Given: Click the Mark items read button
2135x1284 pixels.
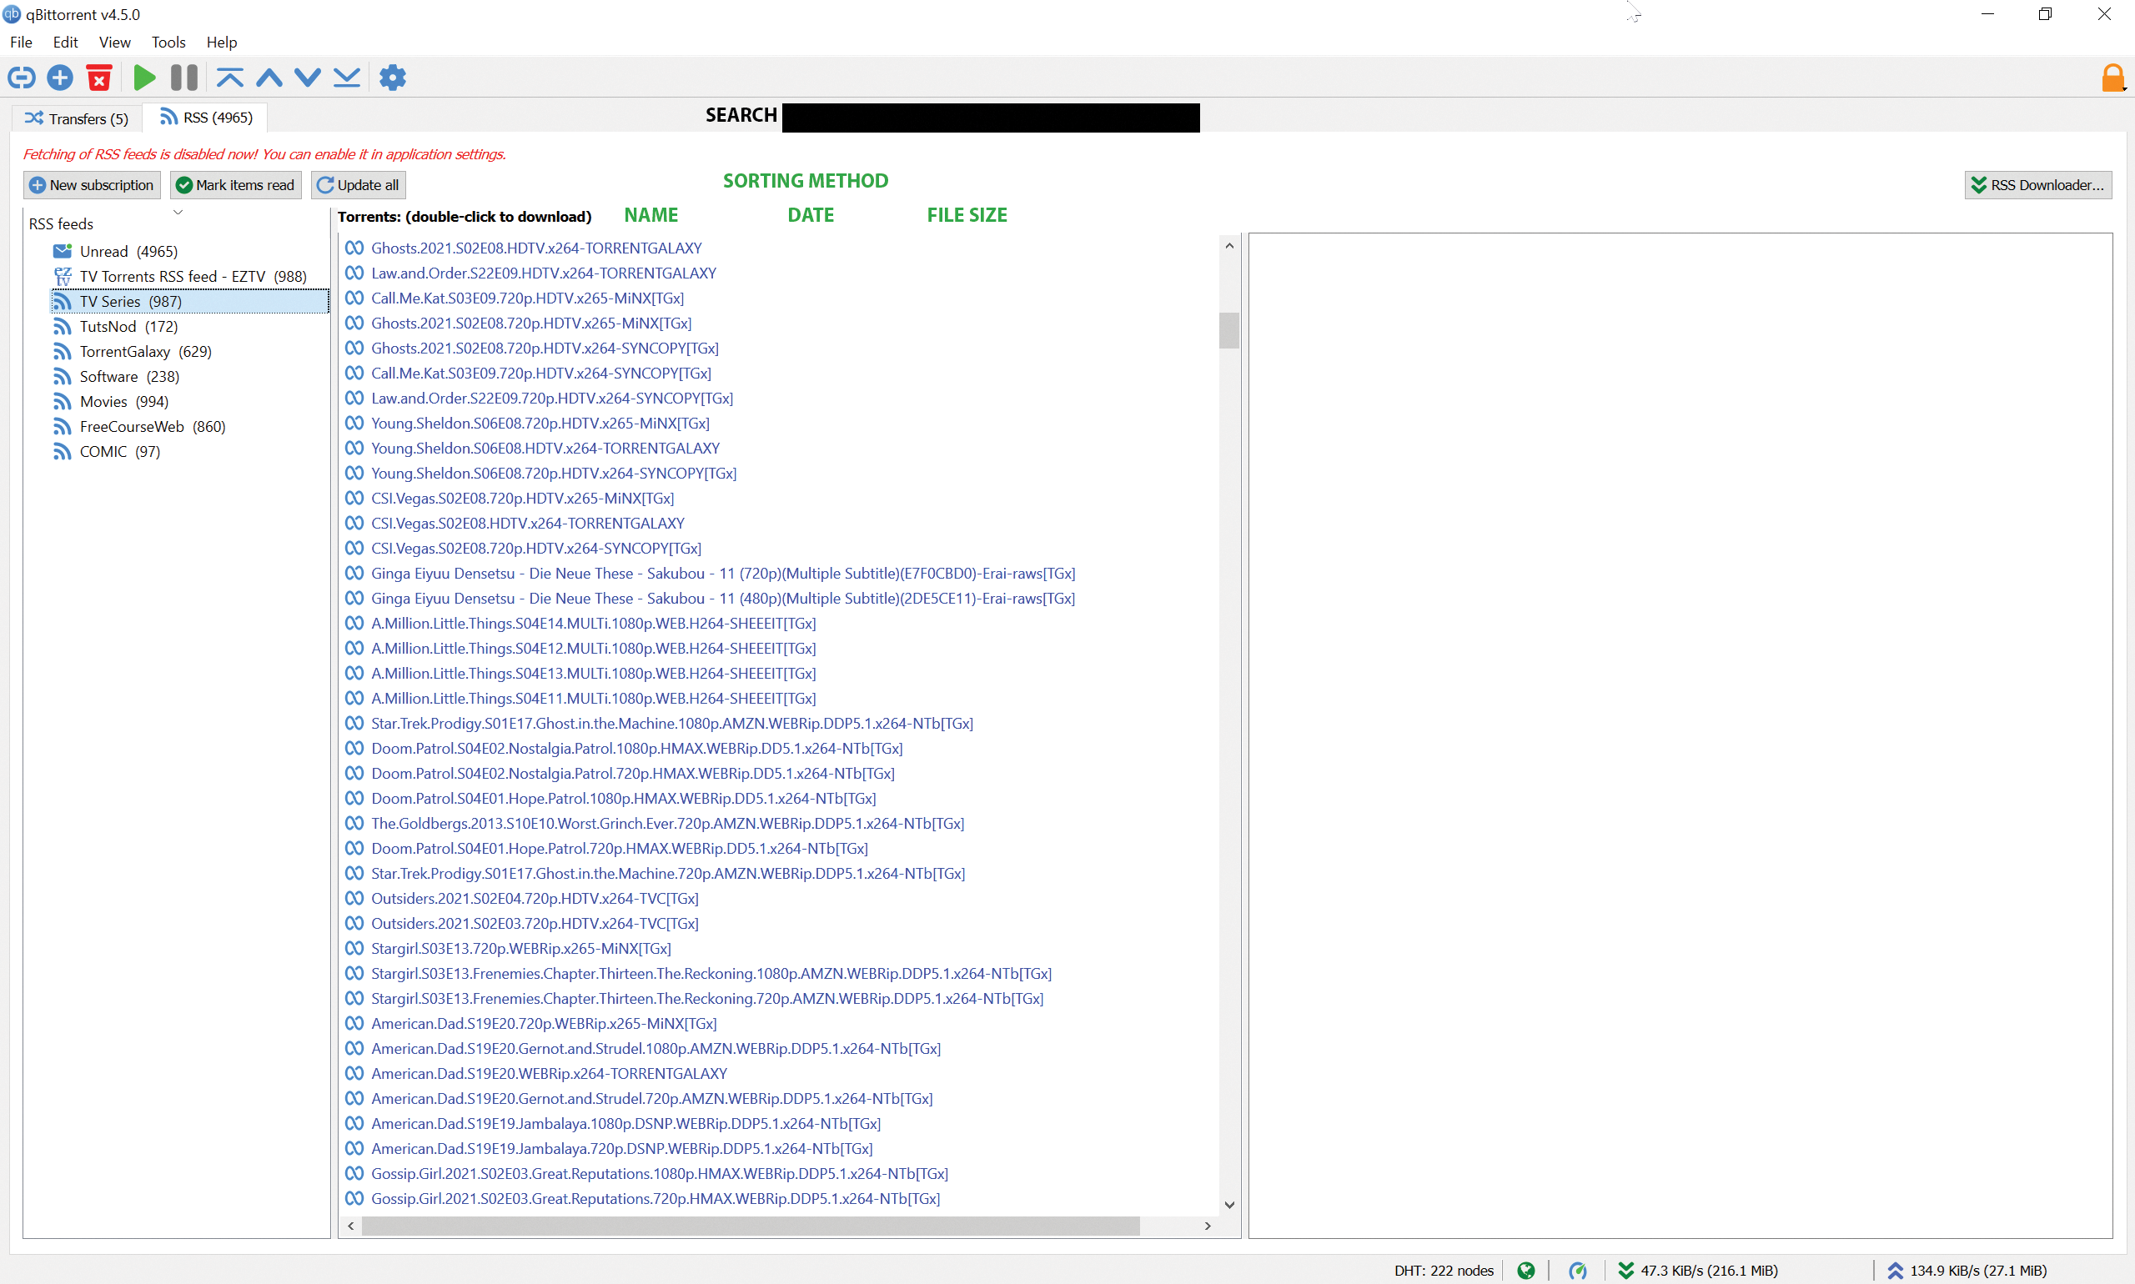Looking at the screenshot, I should 235,184.
